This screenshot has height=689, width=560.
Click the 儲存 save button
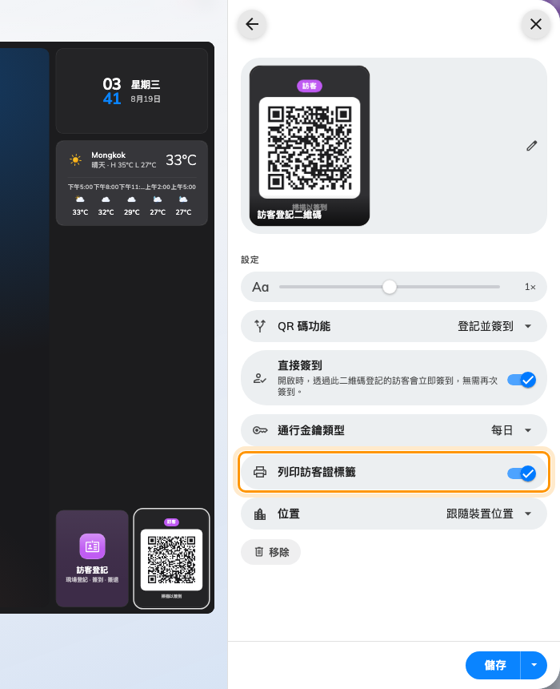pyautogui.click(x=494, y=665)
